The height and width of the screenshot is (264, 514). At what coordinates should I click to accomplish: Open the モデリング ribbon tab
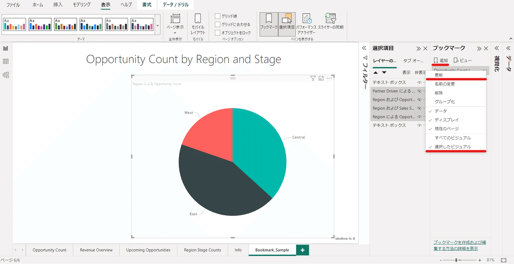tap(81, 5)
